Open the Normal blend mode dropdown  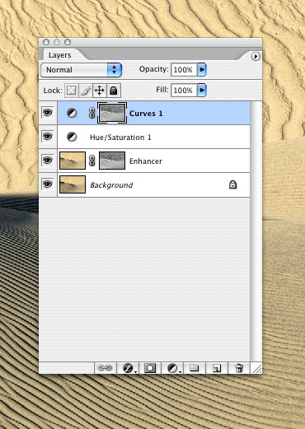click(x=82, y=70)
